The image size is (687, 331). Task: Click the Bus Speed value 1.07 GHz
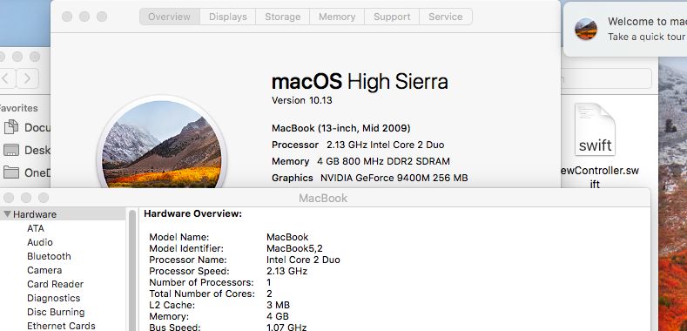[286, 327]
